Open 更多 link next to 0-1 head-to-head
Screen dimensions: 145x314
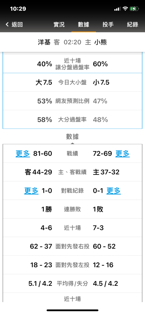click(114, 191)
